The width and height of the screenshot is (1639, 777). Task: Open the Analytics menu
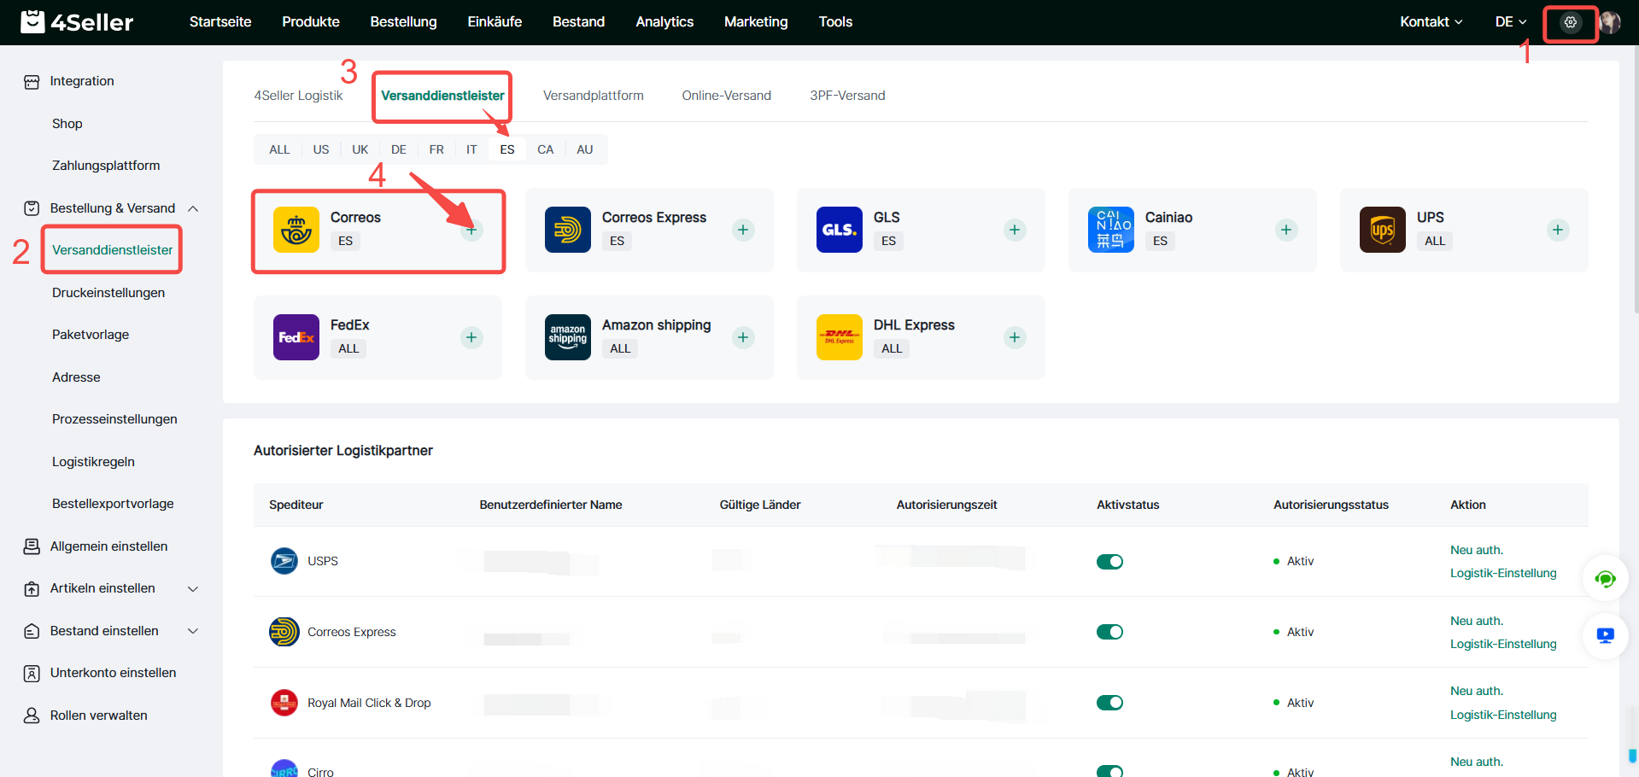point(664,22)
